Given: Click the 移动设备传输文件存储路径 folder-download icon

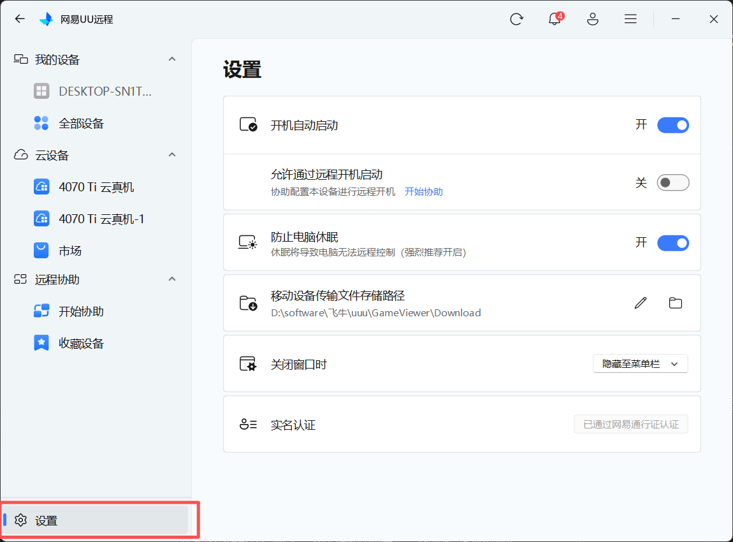Looking at the screenshot, I should (x=248, y=303).
